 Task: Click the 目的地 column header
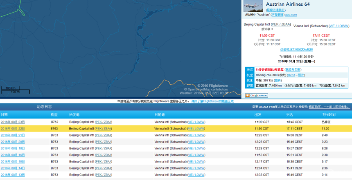160,114
